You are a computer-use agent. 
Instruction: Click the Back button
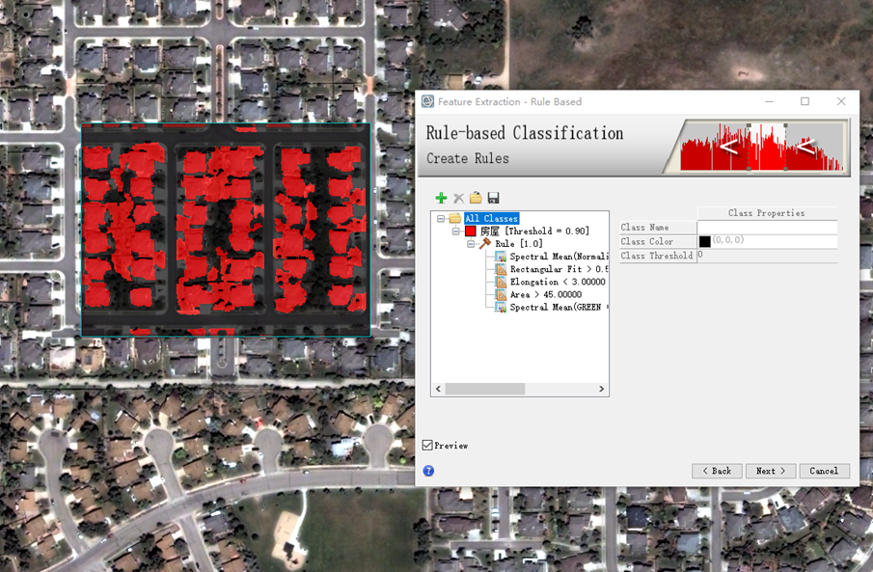pyautogui.click(x=717, y=471)
